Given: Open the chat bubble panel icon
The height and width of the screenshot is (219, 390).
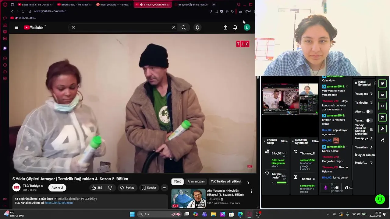Looking at the screenshot, I should pyautogui.click(x=382, y=95).
